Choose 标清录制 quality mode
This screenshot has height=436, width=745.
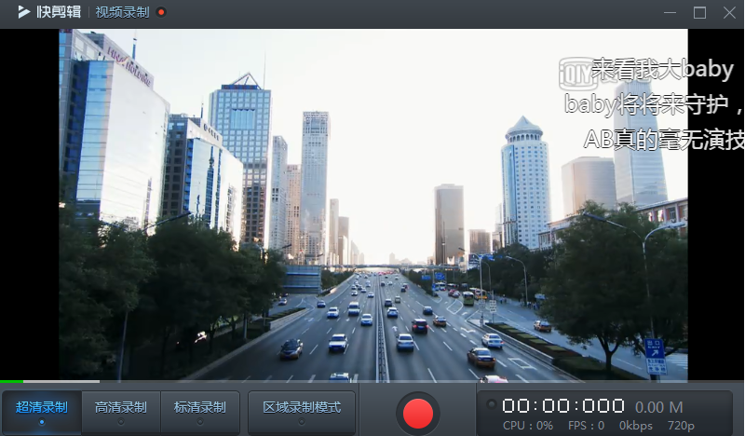(x=200, y=412)
